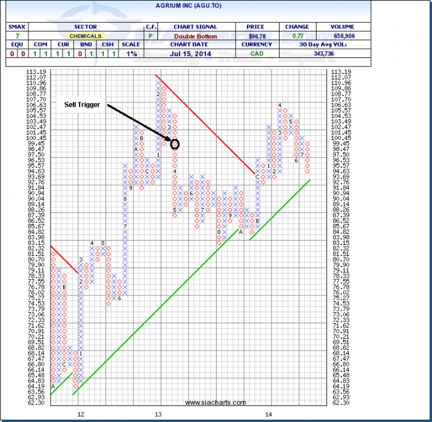Click the circled Sell Trigger marker on chart
Image resolution: width=432 pixels, height=422 pixels.
[175, 144]
